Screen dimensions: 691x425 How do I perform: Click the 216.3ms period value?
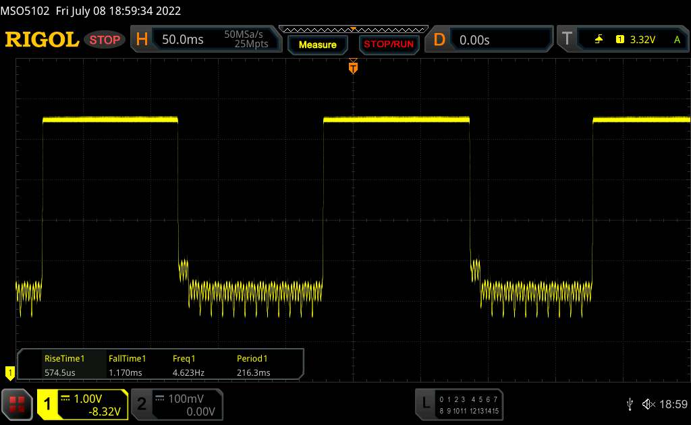coord(254,372)
